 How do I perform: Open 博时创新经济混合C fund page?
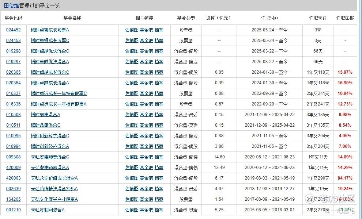(x=50, y=136)
